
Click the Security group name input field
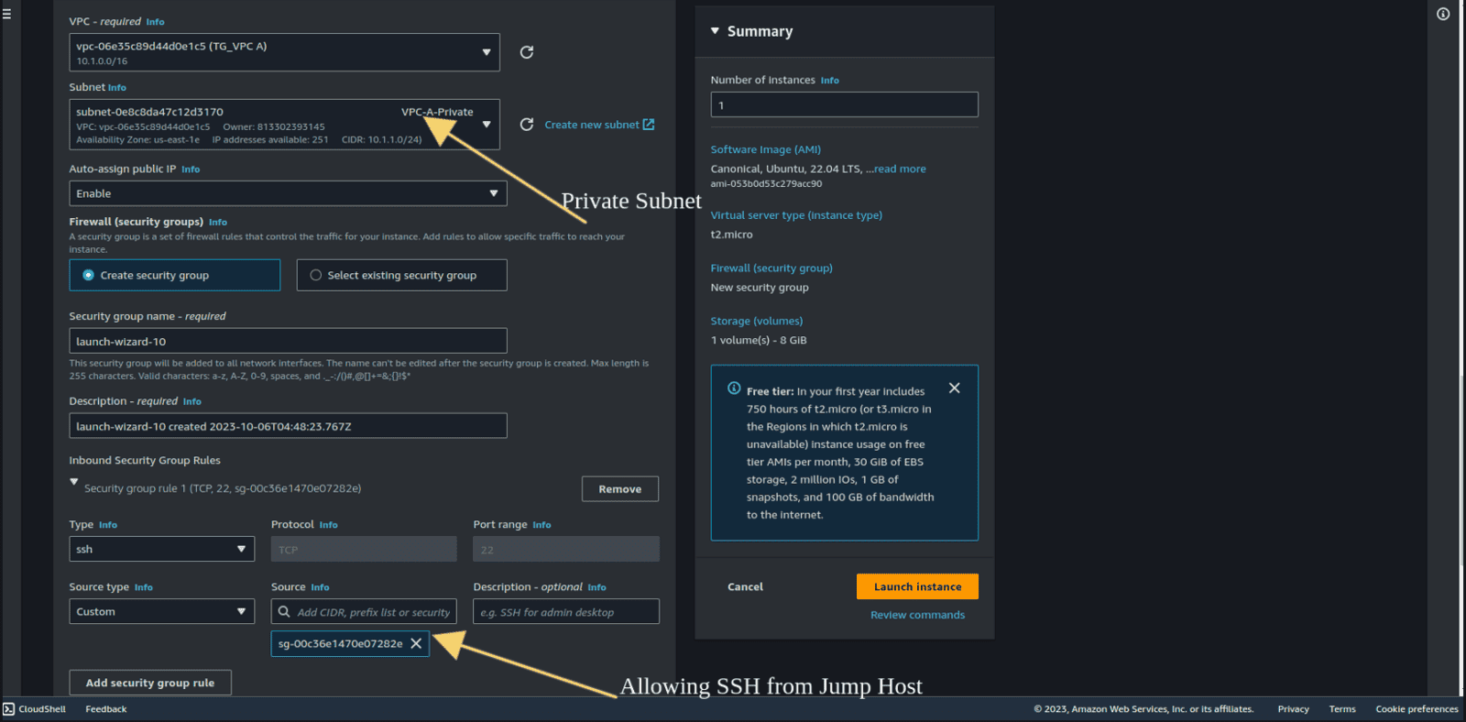point(288,341)
